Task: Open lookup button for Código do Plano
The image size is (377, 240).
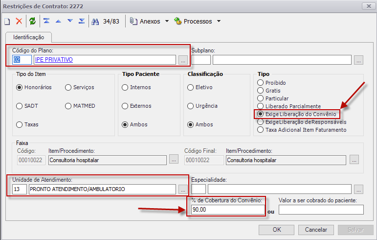Action: tap(183, 60)
